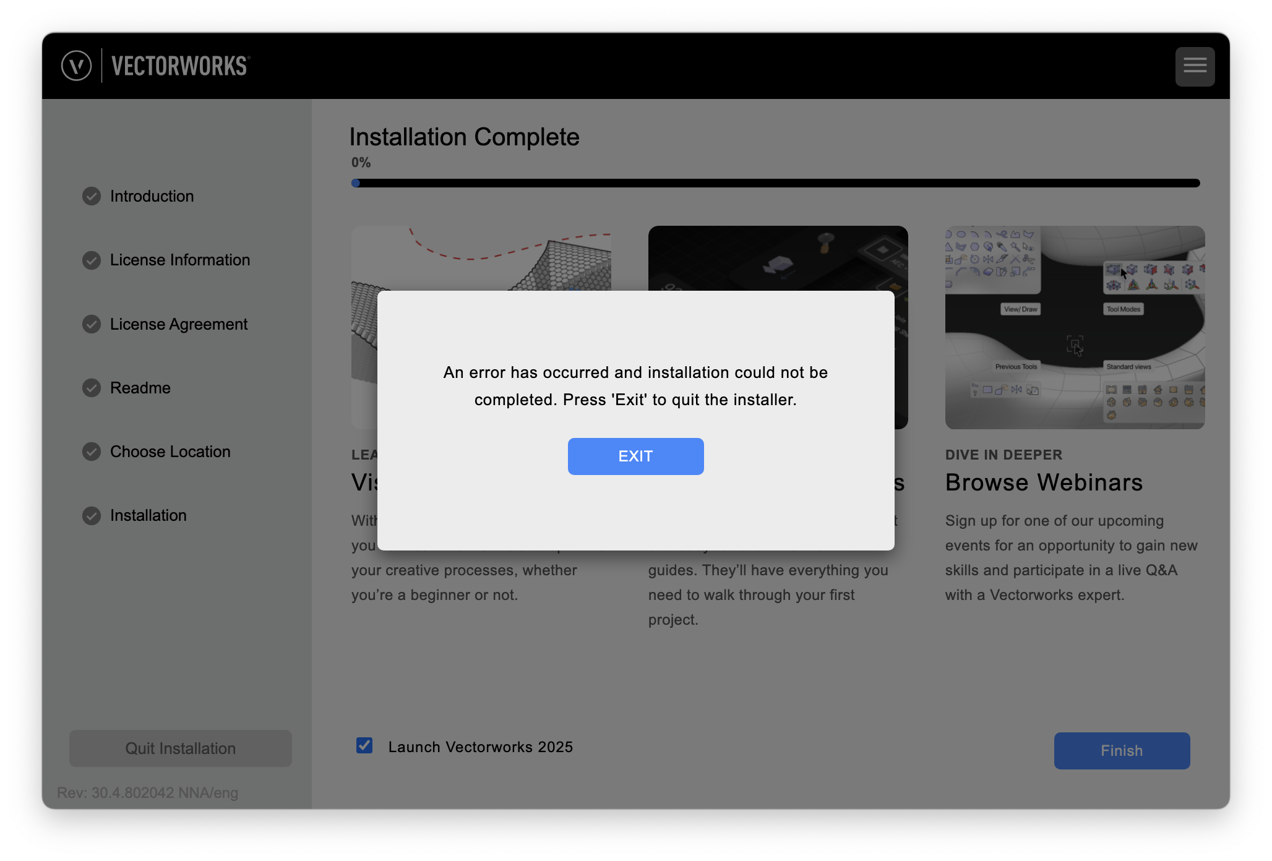Click the Browse Webinars heading

click(1044, 482)
